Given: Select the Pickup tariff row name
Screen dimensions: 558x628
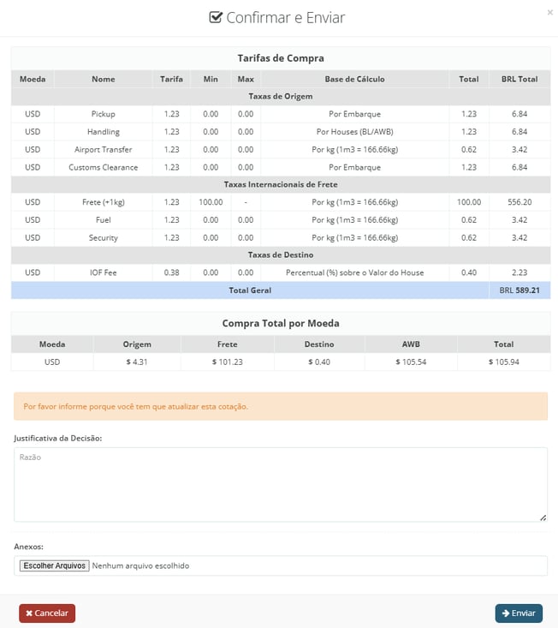Looking at the screenshot, I should (103, 114).
